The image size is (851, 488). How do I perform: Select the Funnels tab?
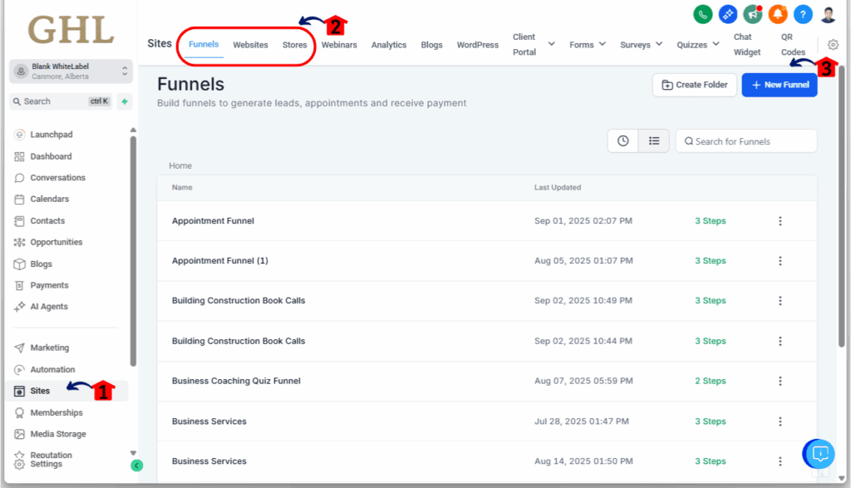[204, 45]
